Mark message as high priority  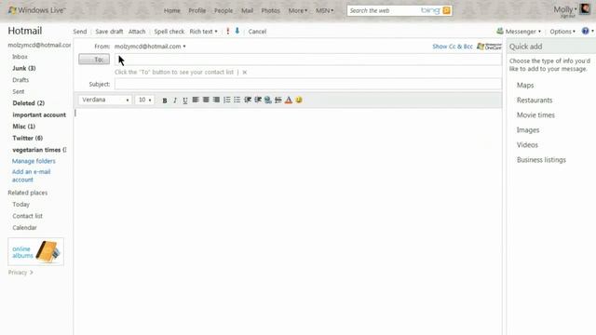coord(227,31)
